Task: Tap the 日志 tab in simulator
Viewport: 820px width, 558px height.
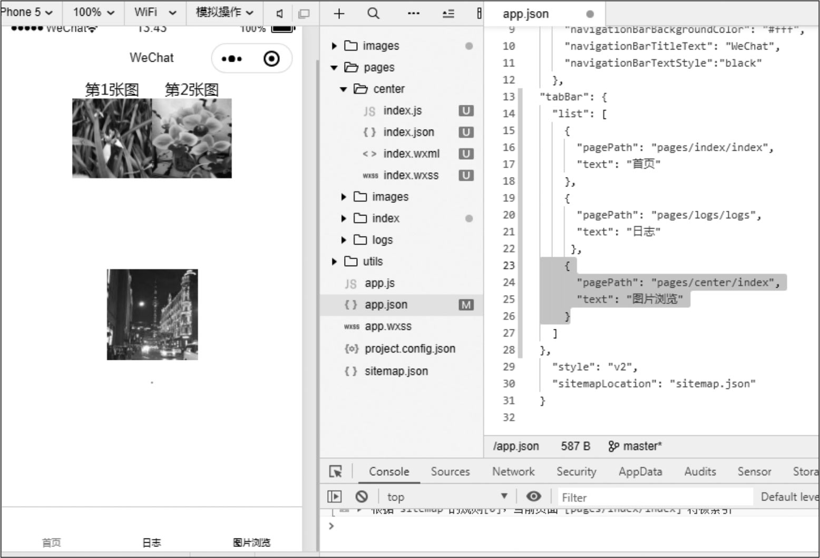Action: 151,542
